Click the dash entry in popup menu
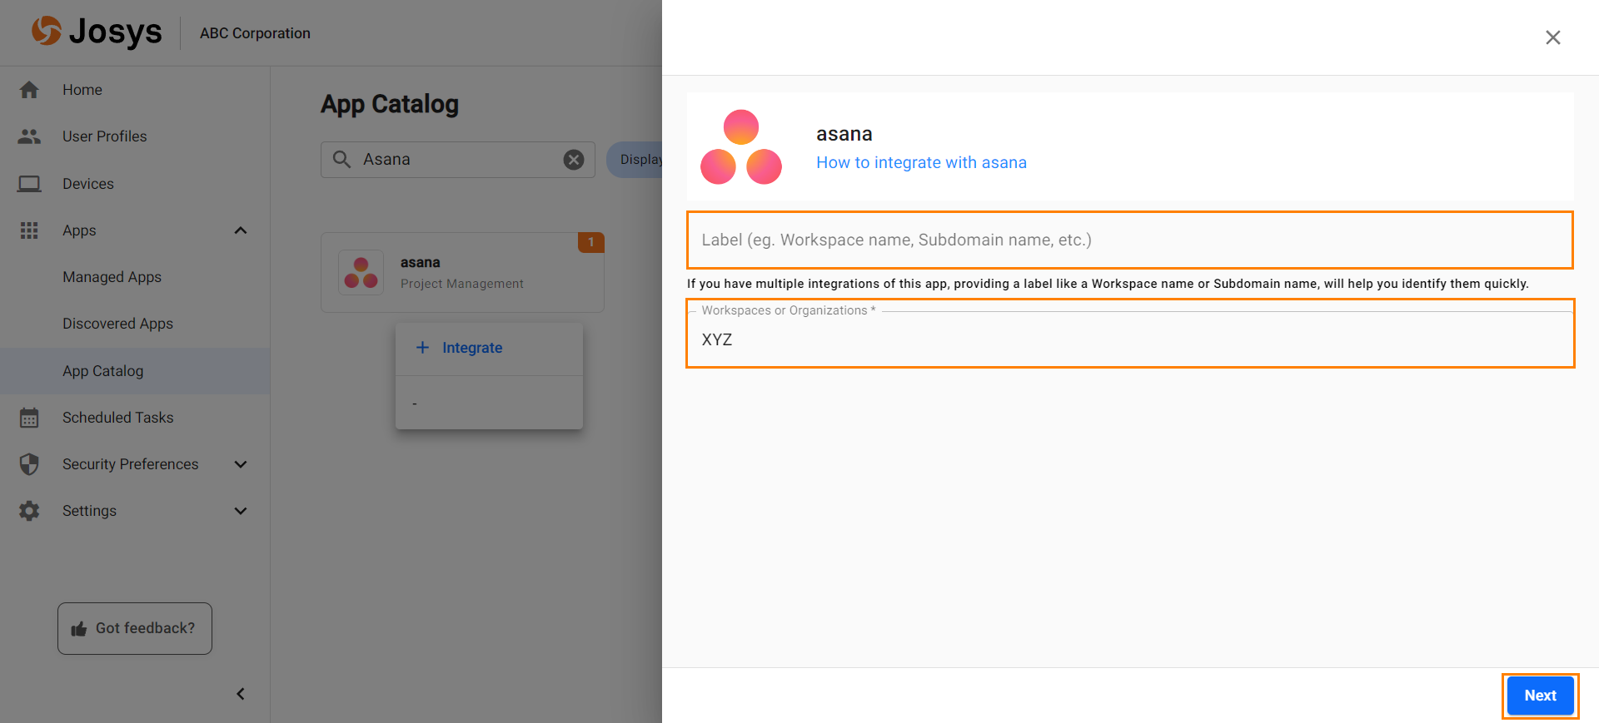 coord(490,403)
